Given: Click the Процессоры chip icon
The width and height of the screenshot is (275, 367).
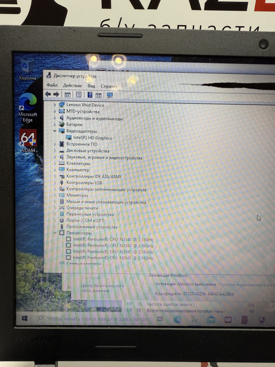Looking at the screenshot, I should pyautogui.click(x=62, y=233).
